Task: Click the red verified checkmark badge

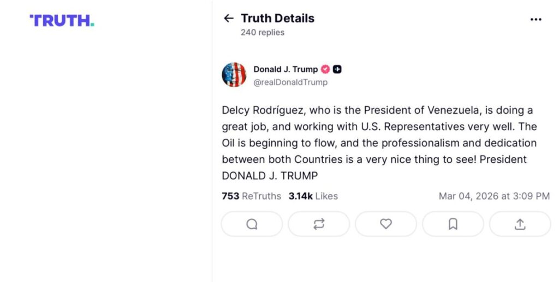Action: (325, 69)
